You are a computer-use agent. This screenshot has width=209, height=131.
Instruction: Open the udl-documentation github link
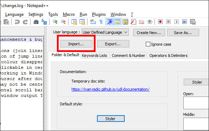pyautogui.click(x=111, y=89)
